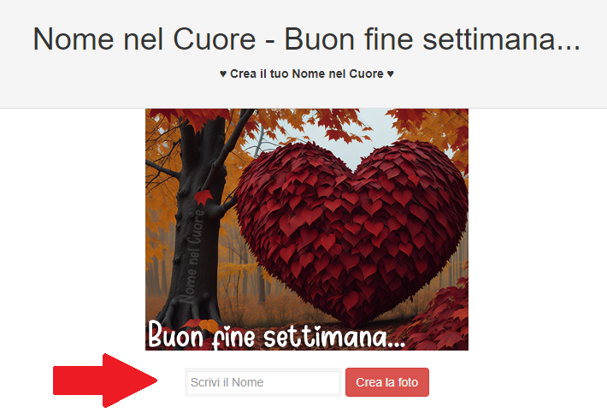Click the word 'Cuore' in the main title

[x=215, y=38]
